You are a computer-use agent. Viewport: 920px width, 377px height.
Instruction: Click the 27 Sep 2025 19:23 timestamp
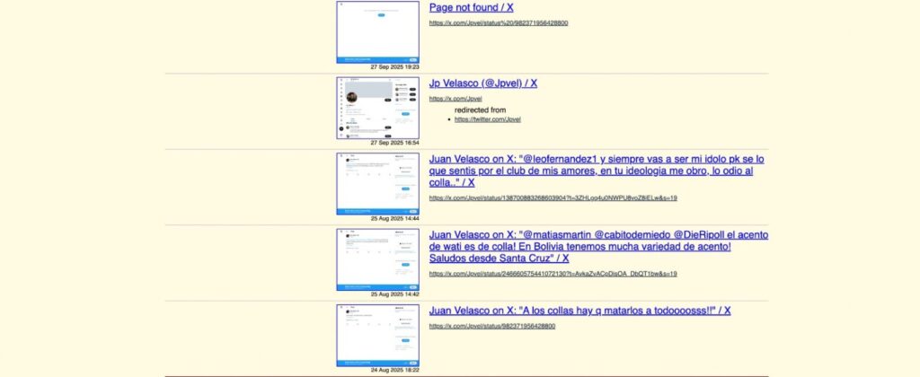click(x=394, y=67)
